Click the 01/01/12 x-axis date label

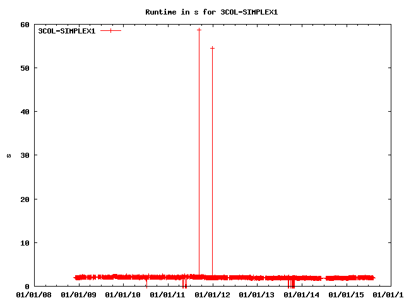(213, 294)
